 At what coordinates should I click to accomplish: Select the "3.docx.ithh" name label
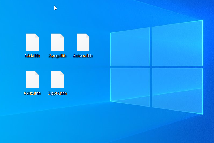(83, 56)
